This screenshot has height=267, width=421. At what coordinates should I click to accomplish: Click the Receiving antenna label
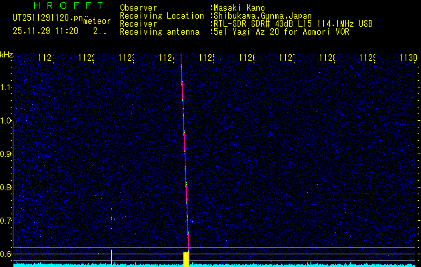coord(159,31)
